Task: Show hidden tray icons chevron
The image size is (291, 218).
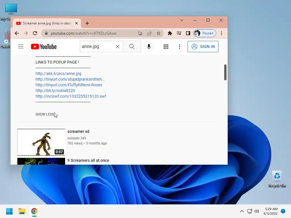Action: pyautogui.click(x=242, y=211)
